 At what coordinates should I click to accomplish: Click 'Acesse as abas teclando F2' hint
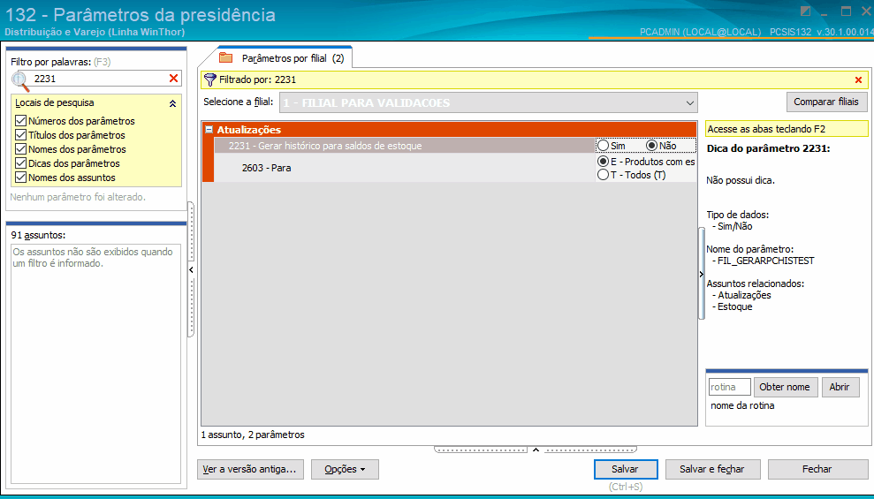pos(786,129)
